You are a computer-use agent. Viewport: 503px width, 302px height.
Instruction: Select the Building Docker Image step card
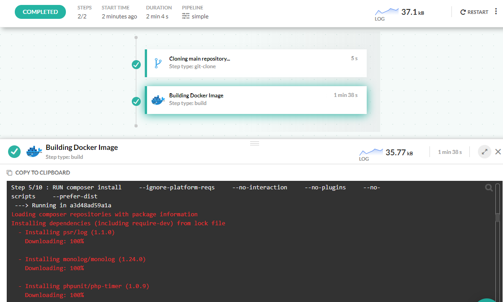256,100
